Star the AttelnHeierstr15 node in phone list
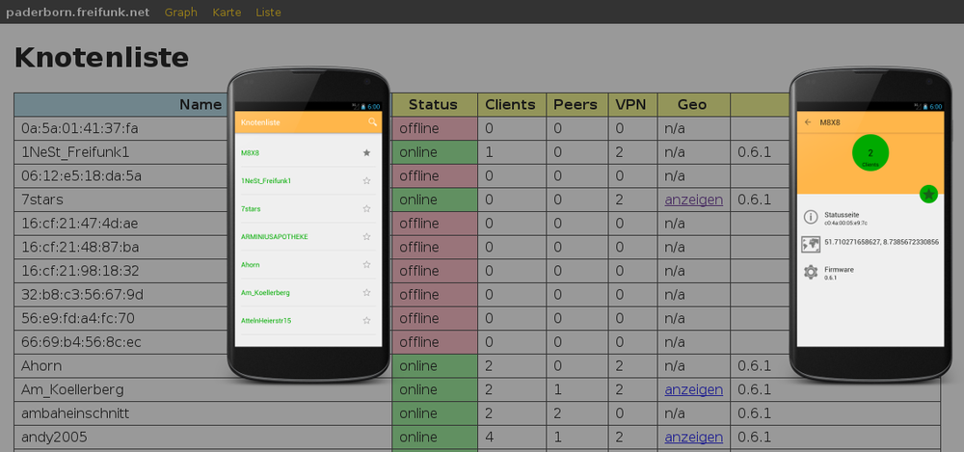Viewport: 964px width, 452px height. click(x=367, y=320)
